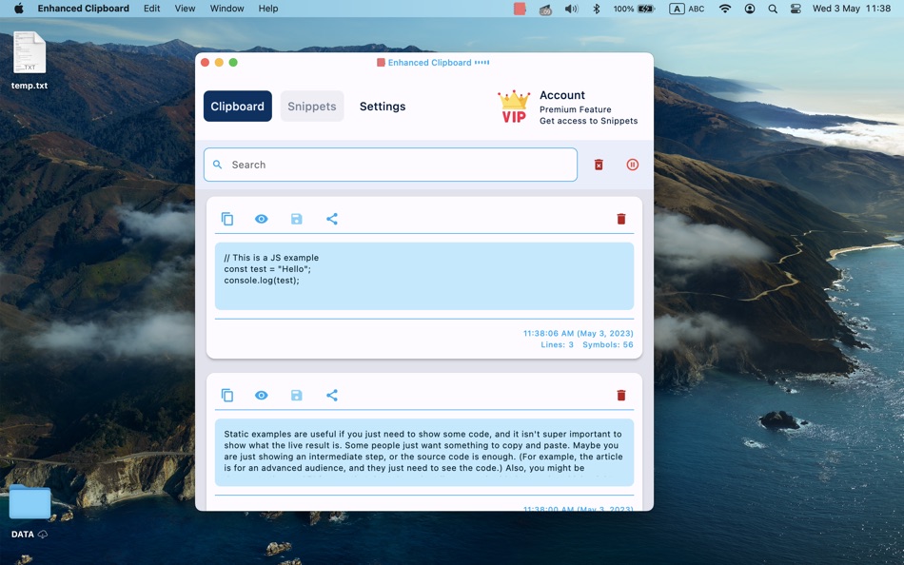Open the Apple menu
The height and width of the screenshot is (565, 904).
point(18,9)
